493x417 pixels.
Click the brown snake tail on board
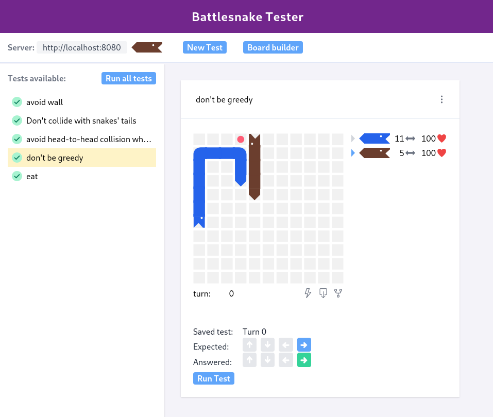pyautogui.click(x=254, y=194)
